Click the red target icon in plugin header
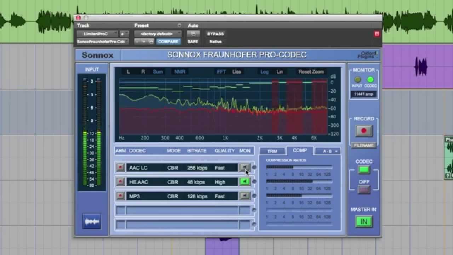Viewport: 453px width, 255px height. click(x=377, y=34)
